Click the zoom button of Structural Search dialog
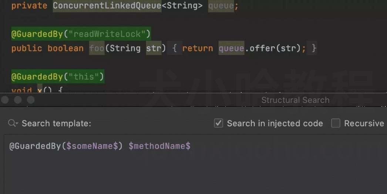 [31, 100]
